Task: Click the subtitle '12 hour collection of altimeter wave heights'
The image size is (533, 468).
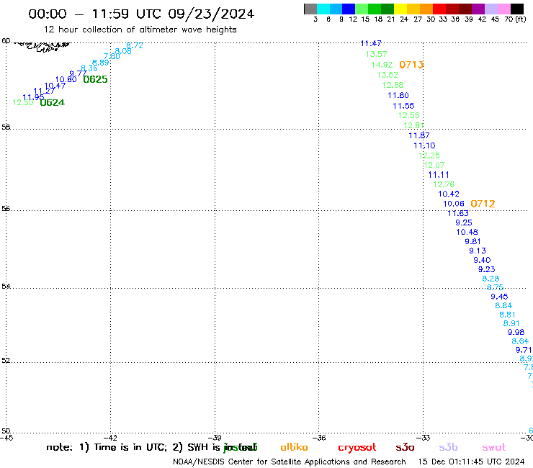Action: pos(140,30)
